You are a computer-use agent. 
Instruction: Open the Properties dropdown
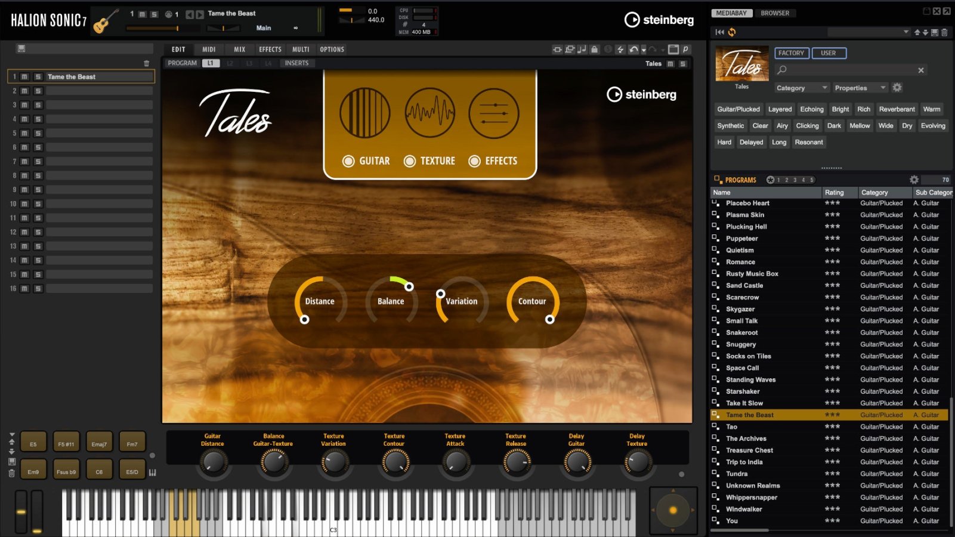860,88
